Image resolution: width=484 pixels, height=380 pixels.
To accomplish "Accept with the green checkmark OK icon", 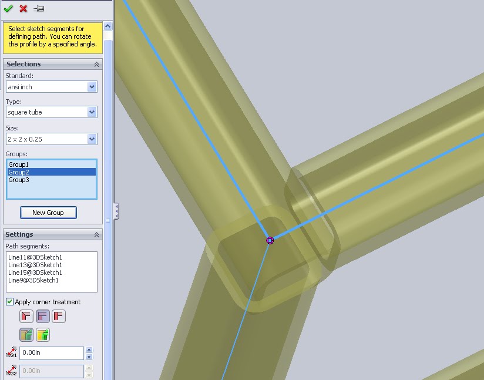I will pos(8,8).
